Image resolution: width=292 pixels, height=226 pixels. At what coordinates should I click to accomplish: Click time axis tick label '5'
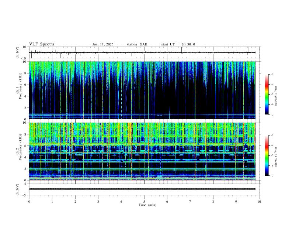pyautogui.click(x=144, y=202)
